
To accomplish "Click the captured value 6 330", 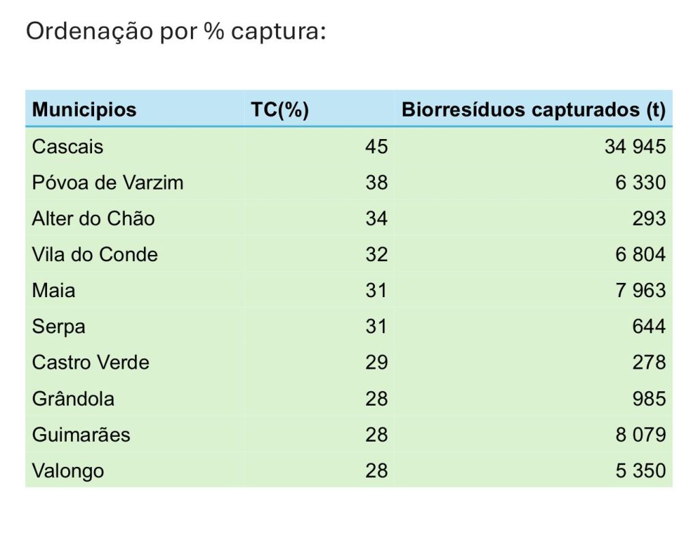I will [641, 183].
